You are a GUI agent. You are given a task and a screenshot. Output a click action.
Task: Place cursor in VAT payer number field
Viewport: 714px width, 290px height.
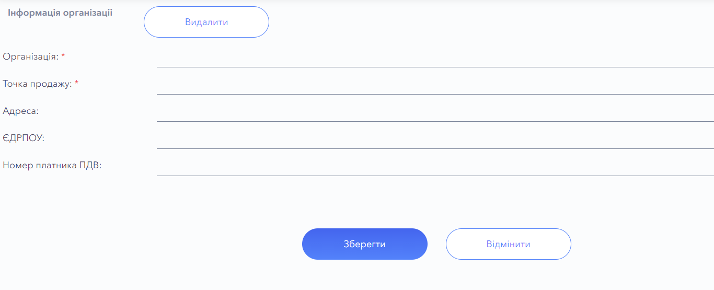click(435, 167)
